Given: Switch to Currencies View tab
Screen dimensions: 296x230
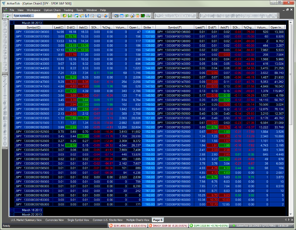Looking at the screenshot, I should tap(54, 220).
